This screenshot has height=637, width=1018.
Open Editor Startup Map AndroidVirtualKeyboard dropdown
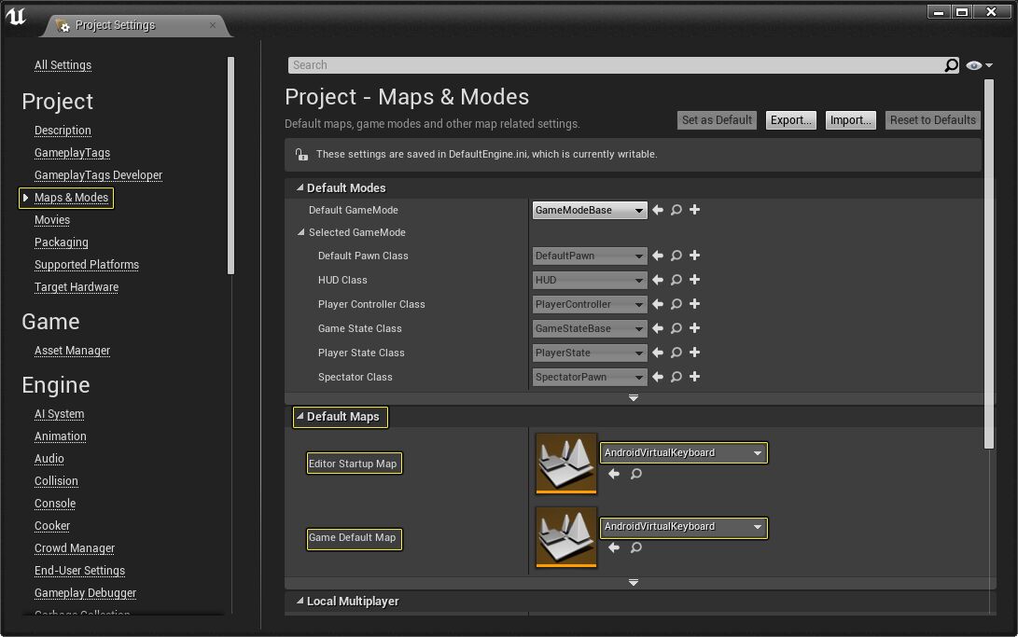(683, 453)
